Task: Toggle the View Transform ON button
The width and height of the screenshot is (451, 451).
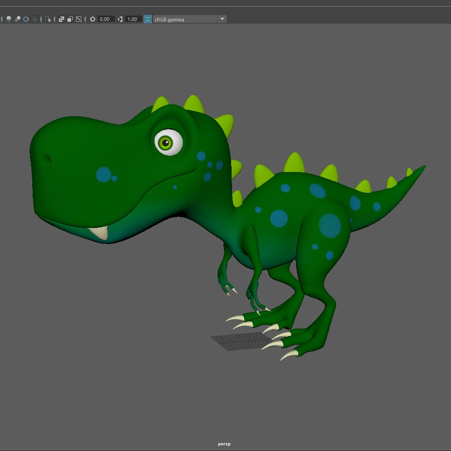Action: coord(147,19)
